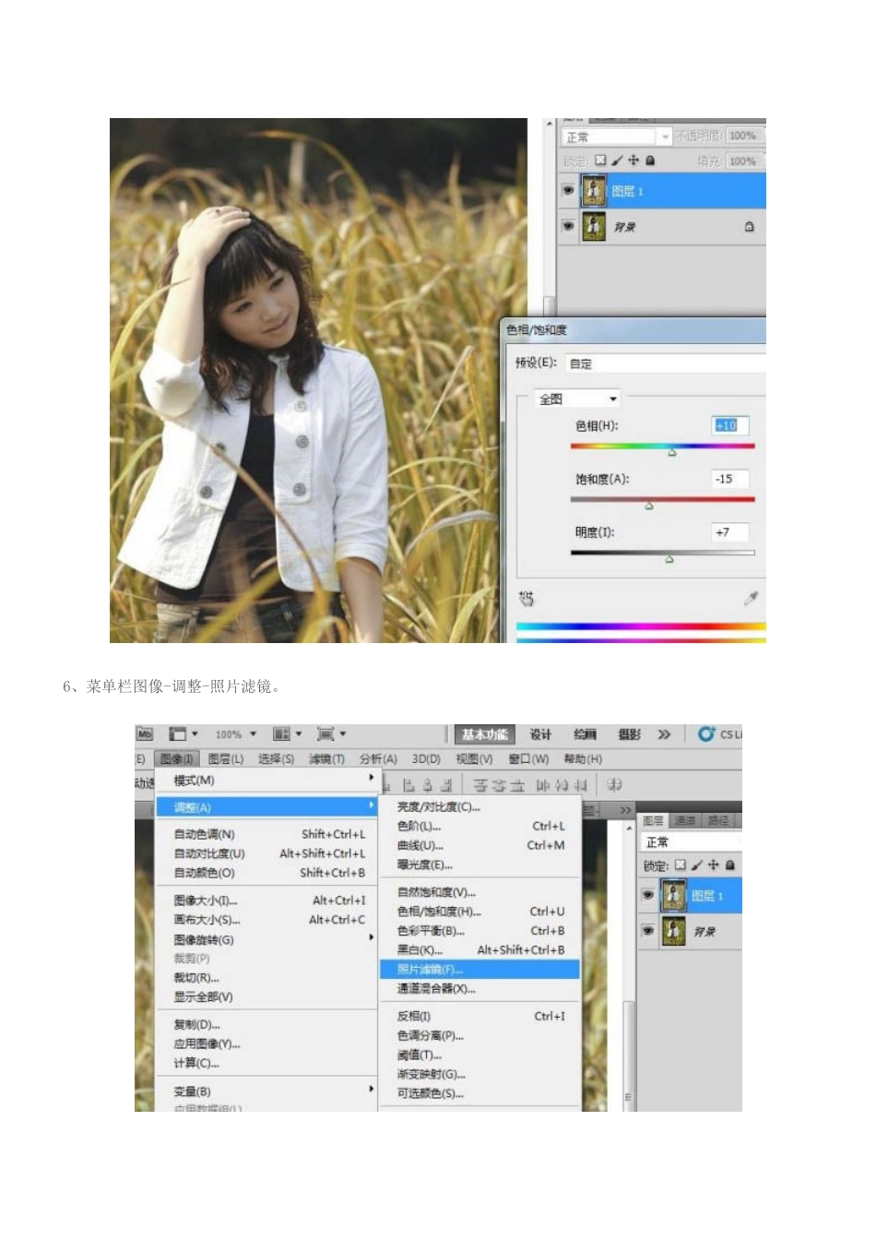Screen dimensions: 876x1240
Task: Open the 全图 channel dropdown
Action: (x=578, y=399)
